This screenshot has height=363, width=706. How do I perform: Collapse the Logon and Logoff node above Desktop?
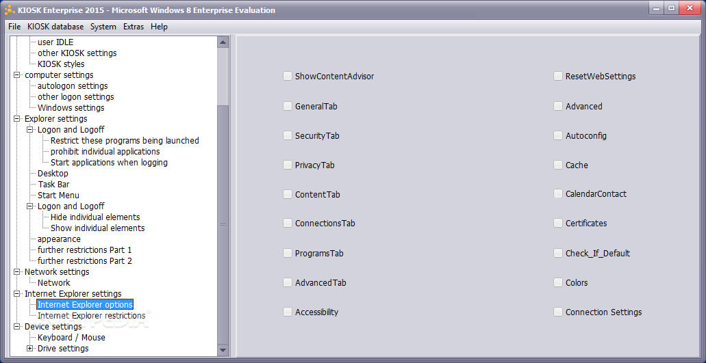tap(30, 129)
